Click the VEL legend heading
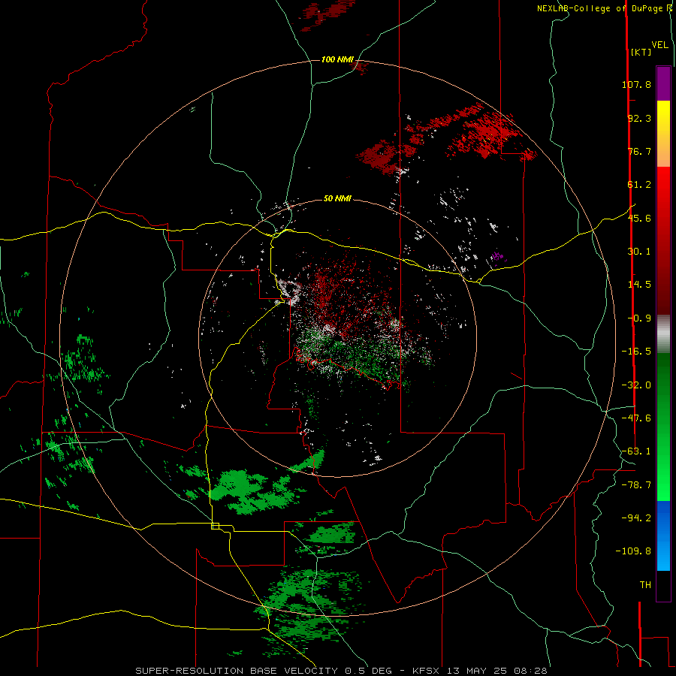This screenshot has width=676, height=676. tap(659, 45)
